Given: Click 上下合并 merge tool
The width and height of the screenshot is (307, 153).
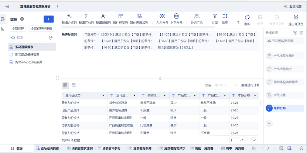Looking at the screenshot, I should tap(176, 19).
